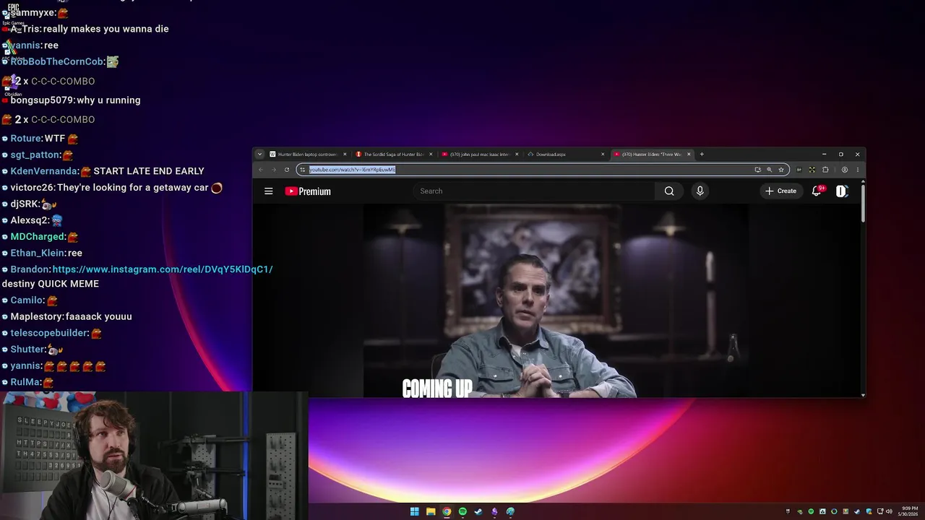
Task: Close the Download.aspx tab
Action: (603, 154)
